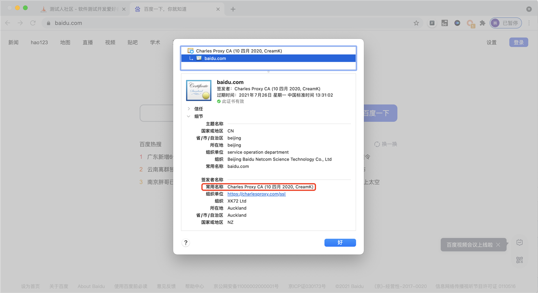Open About Baidu footer link
Image resolution: width=538 pixels, height=293 pixels.
click(x=91, y=286)
